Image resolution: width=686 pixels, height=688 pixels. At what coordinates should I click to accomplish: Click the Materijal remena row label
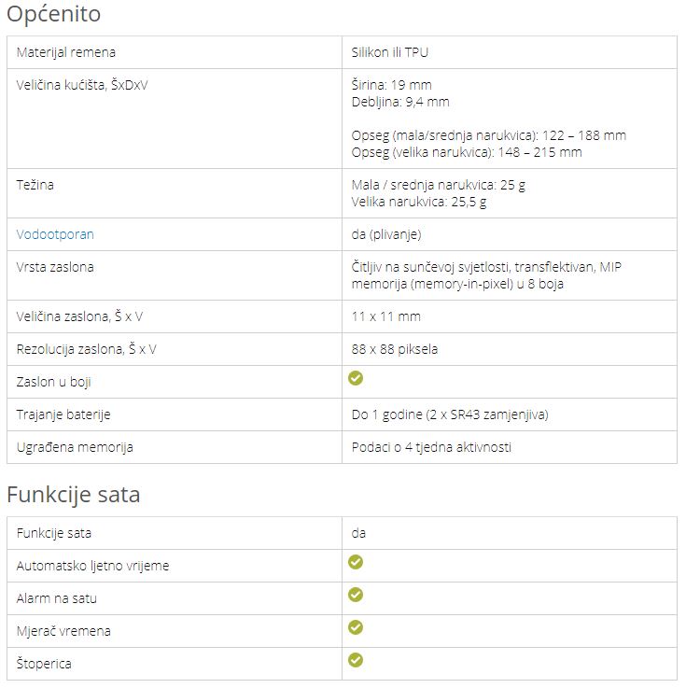click(x=66, y=52)
